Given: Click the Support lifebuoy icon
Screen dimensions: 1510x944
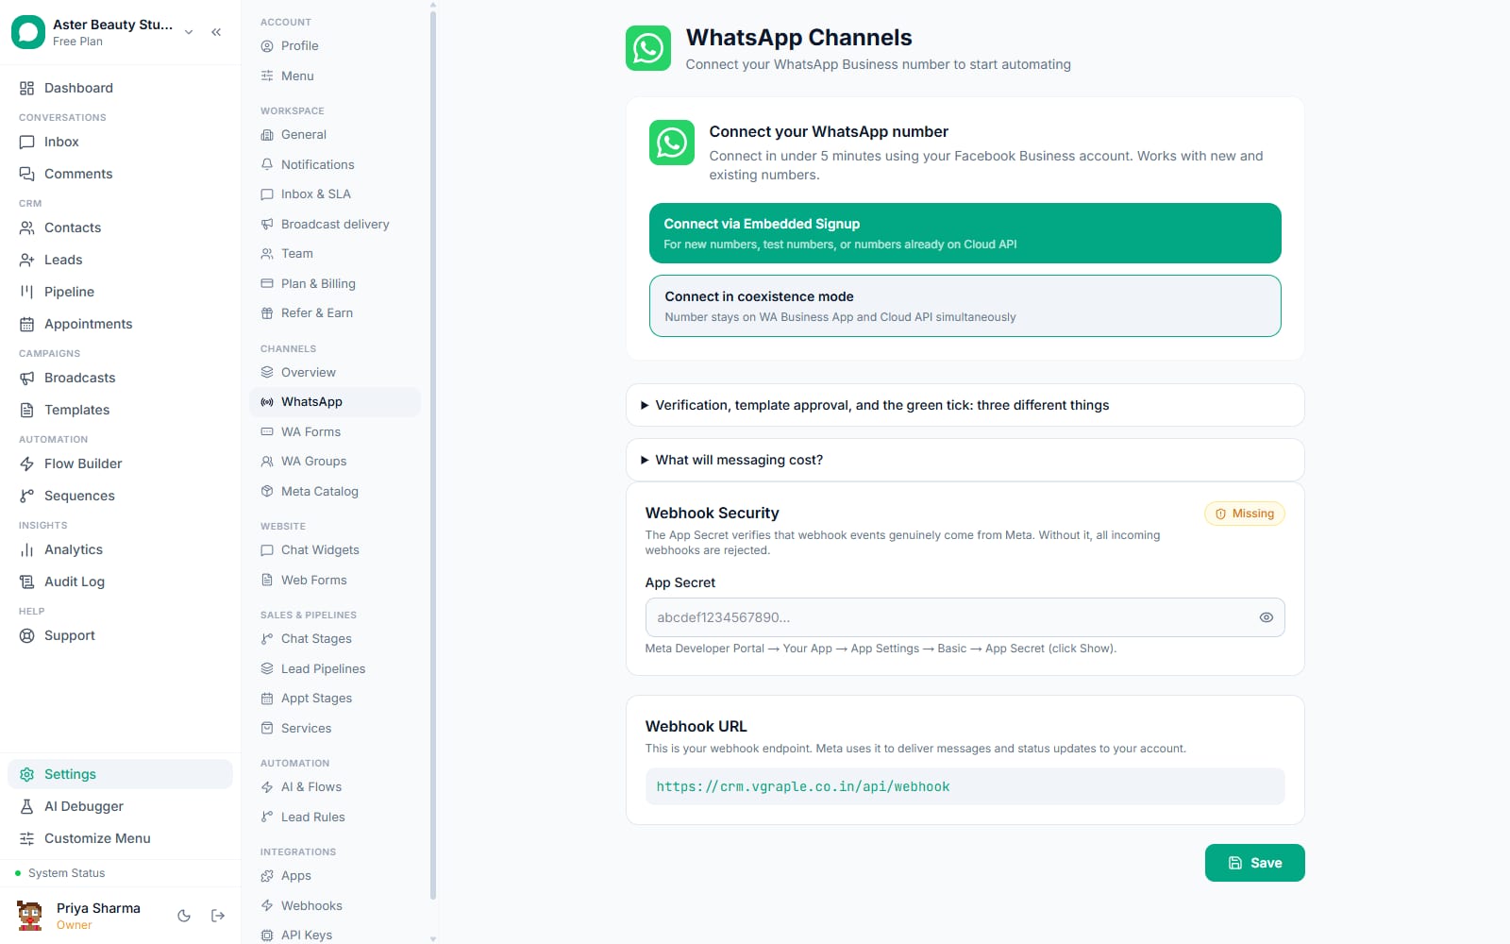Looking at the screenshot, I should 26,635.
